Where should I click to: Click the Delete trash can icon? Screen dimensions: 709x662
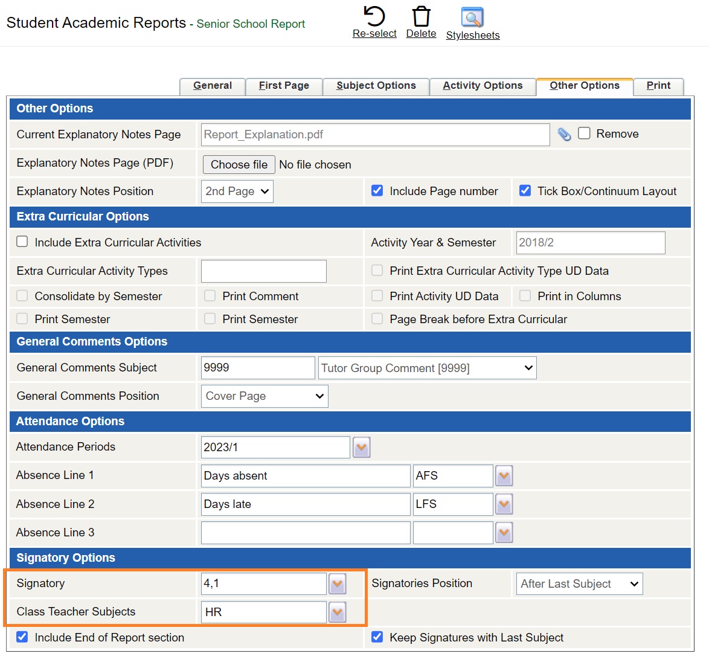point(421,16)
